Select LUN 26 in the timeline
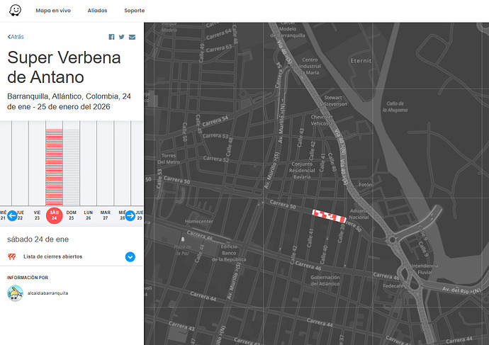This screenshot has height=345, width=489. [89, 215]
